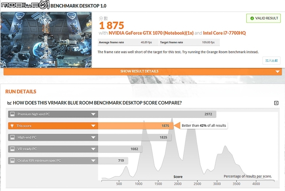Click the Average frame rate 40.89 fps value
The width and height of the screenshot is (285, 191).
tap(146, 42)
